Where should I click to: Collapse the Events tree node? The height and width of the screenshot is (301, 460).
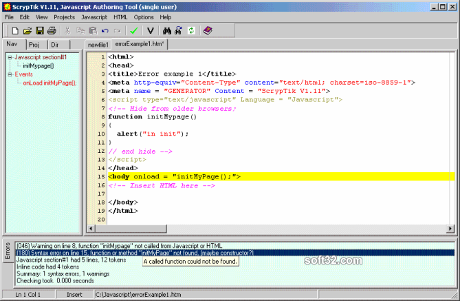(x=10, y=74)
